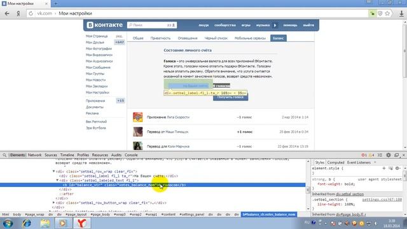Open File Explorer from the taskbar
Image resolution: width=407 pixels, height=229 pixels.
click(x=45, y=223)
